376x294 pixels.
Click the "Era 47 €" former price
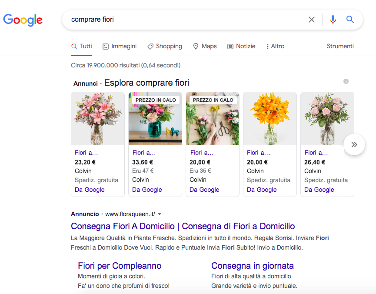[143, 170]
